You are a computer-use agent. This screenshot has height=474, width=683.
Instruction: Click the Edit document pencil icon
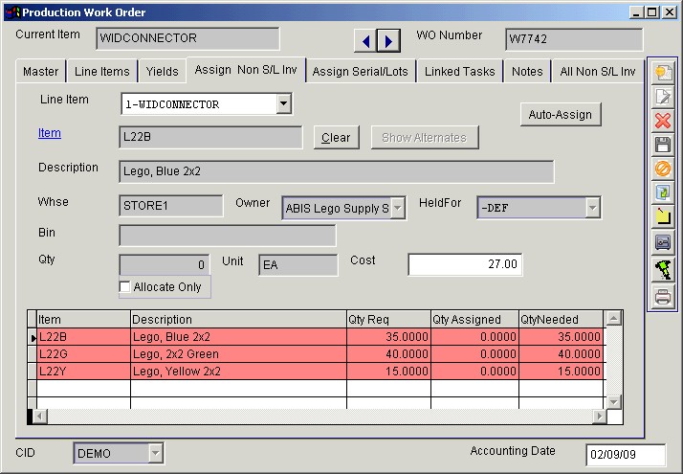click(x=662, y=97)
